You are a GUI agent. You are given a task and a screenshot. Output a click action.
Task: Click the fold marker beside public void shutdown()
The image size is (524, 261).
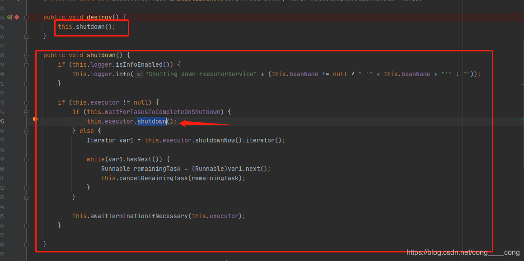tap(26, 55)
